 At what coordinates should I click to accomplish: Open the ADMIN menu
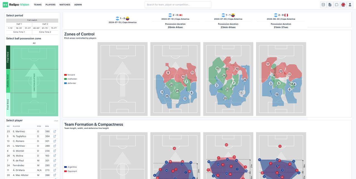point(78,5)
